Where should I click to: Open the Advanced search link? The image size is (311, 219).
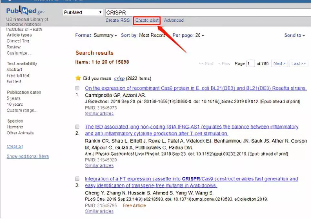coord(174,20)
